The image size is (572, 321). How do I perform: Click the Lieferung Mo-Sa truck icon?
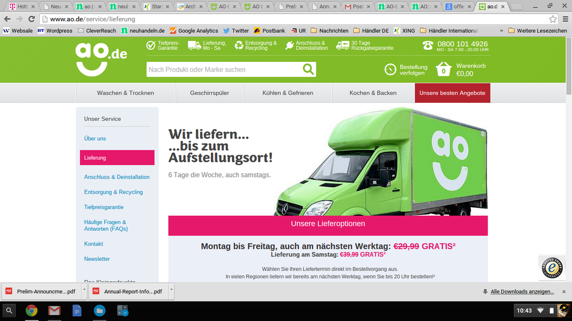(x=194, y=45)
